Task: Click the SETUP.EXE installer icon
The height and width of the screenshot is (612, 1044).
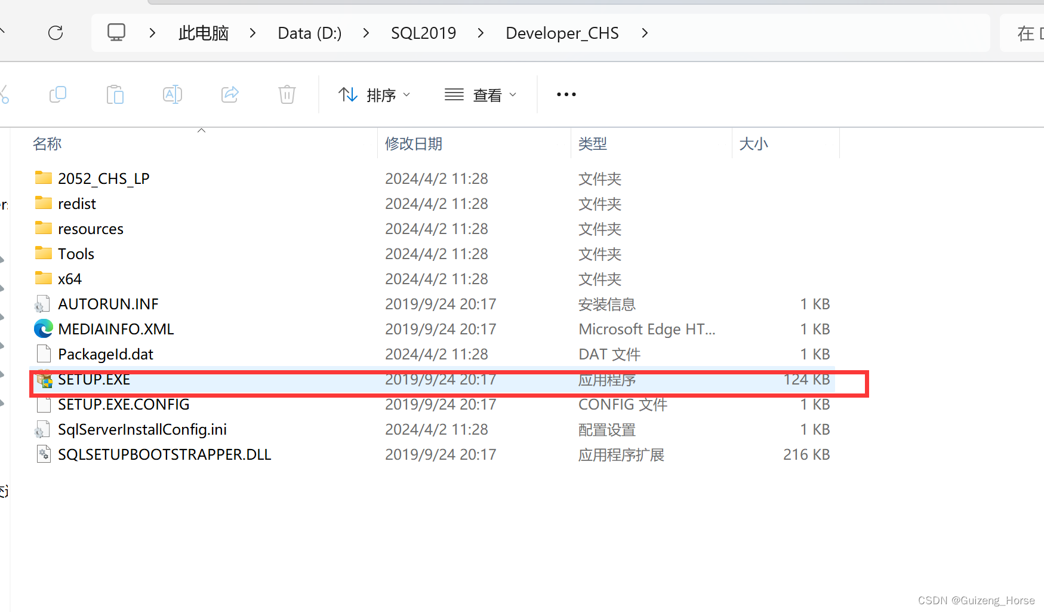Action: (x=44, y=379)
